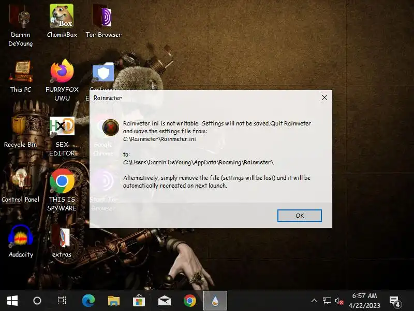414x311 pixels.
Task: Click the C:\Rainmeter\Rainmeter.ini path text
Action: 159,139
